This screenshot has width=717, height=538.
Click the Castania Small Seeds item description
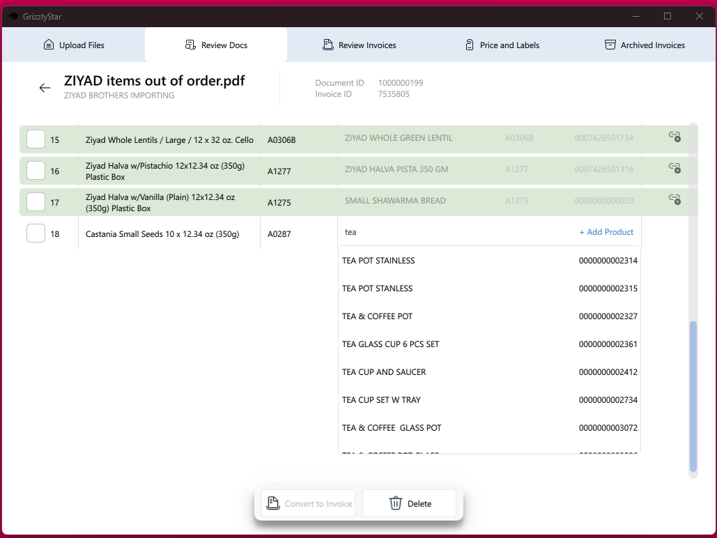(x=162, y=233)
